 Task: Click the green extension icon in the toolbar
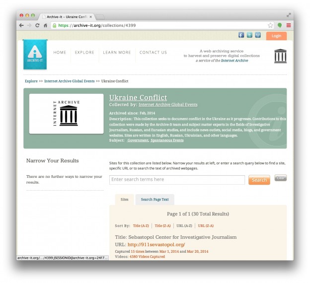(280, 25)
